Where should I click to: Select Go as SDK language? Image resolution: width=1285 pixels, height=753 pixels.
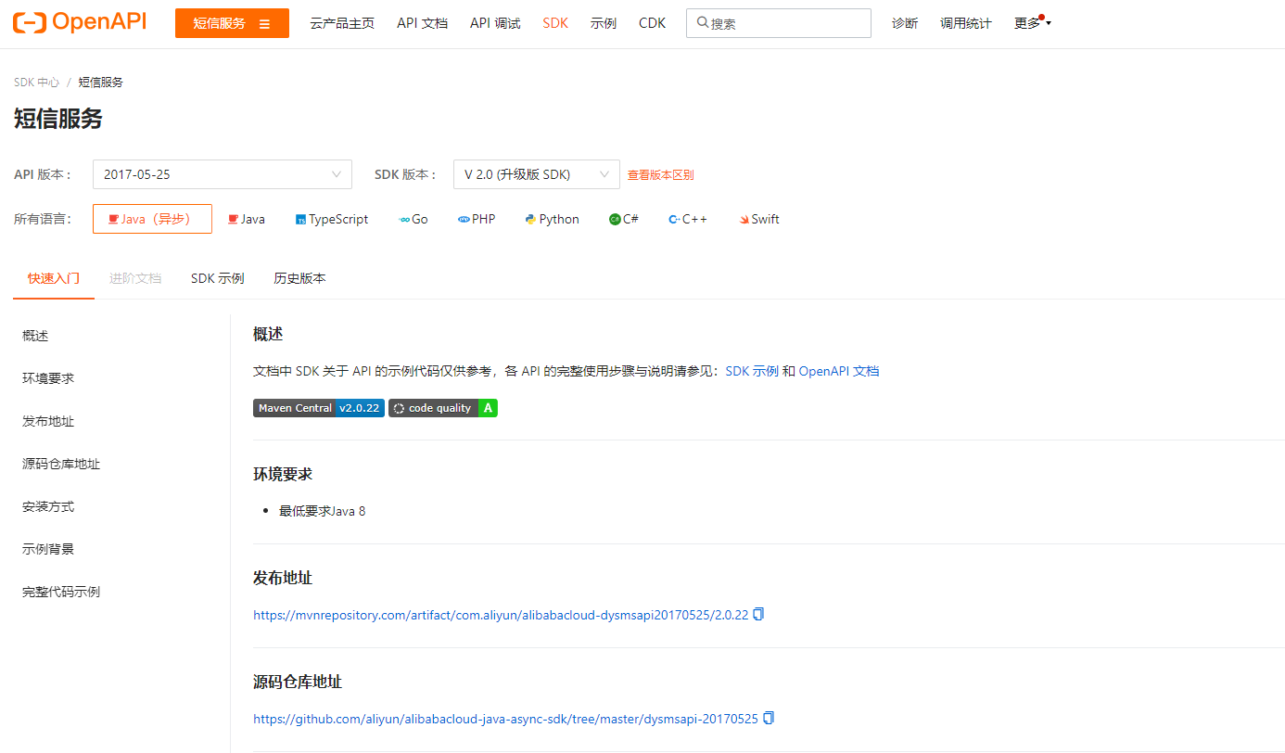pos(413,219)
